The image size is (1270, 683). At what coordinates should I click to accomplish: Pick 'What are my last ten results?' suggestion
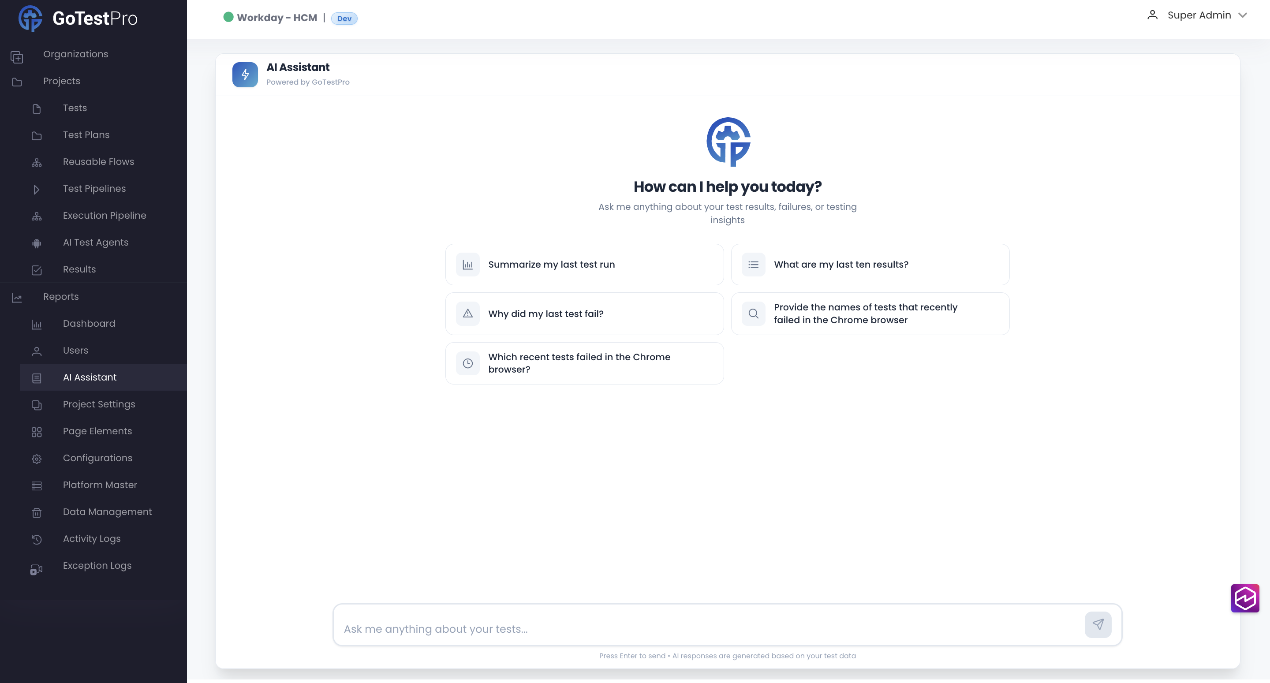coord(870,264)
